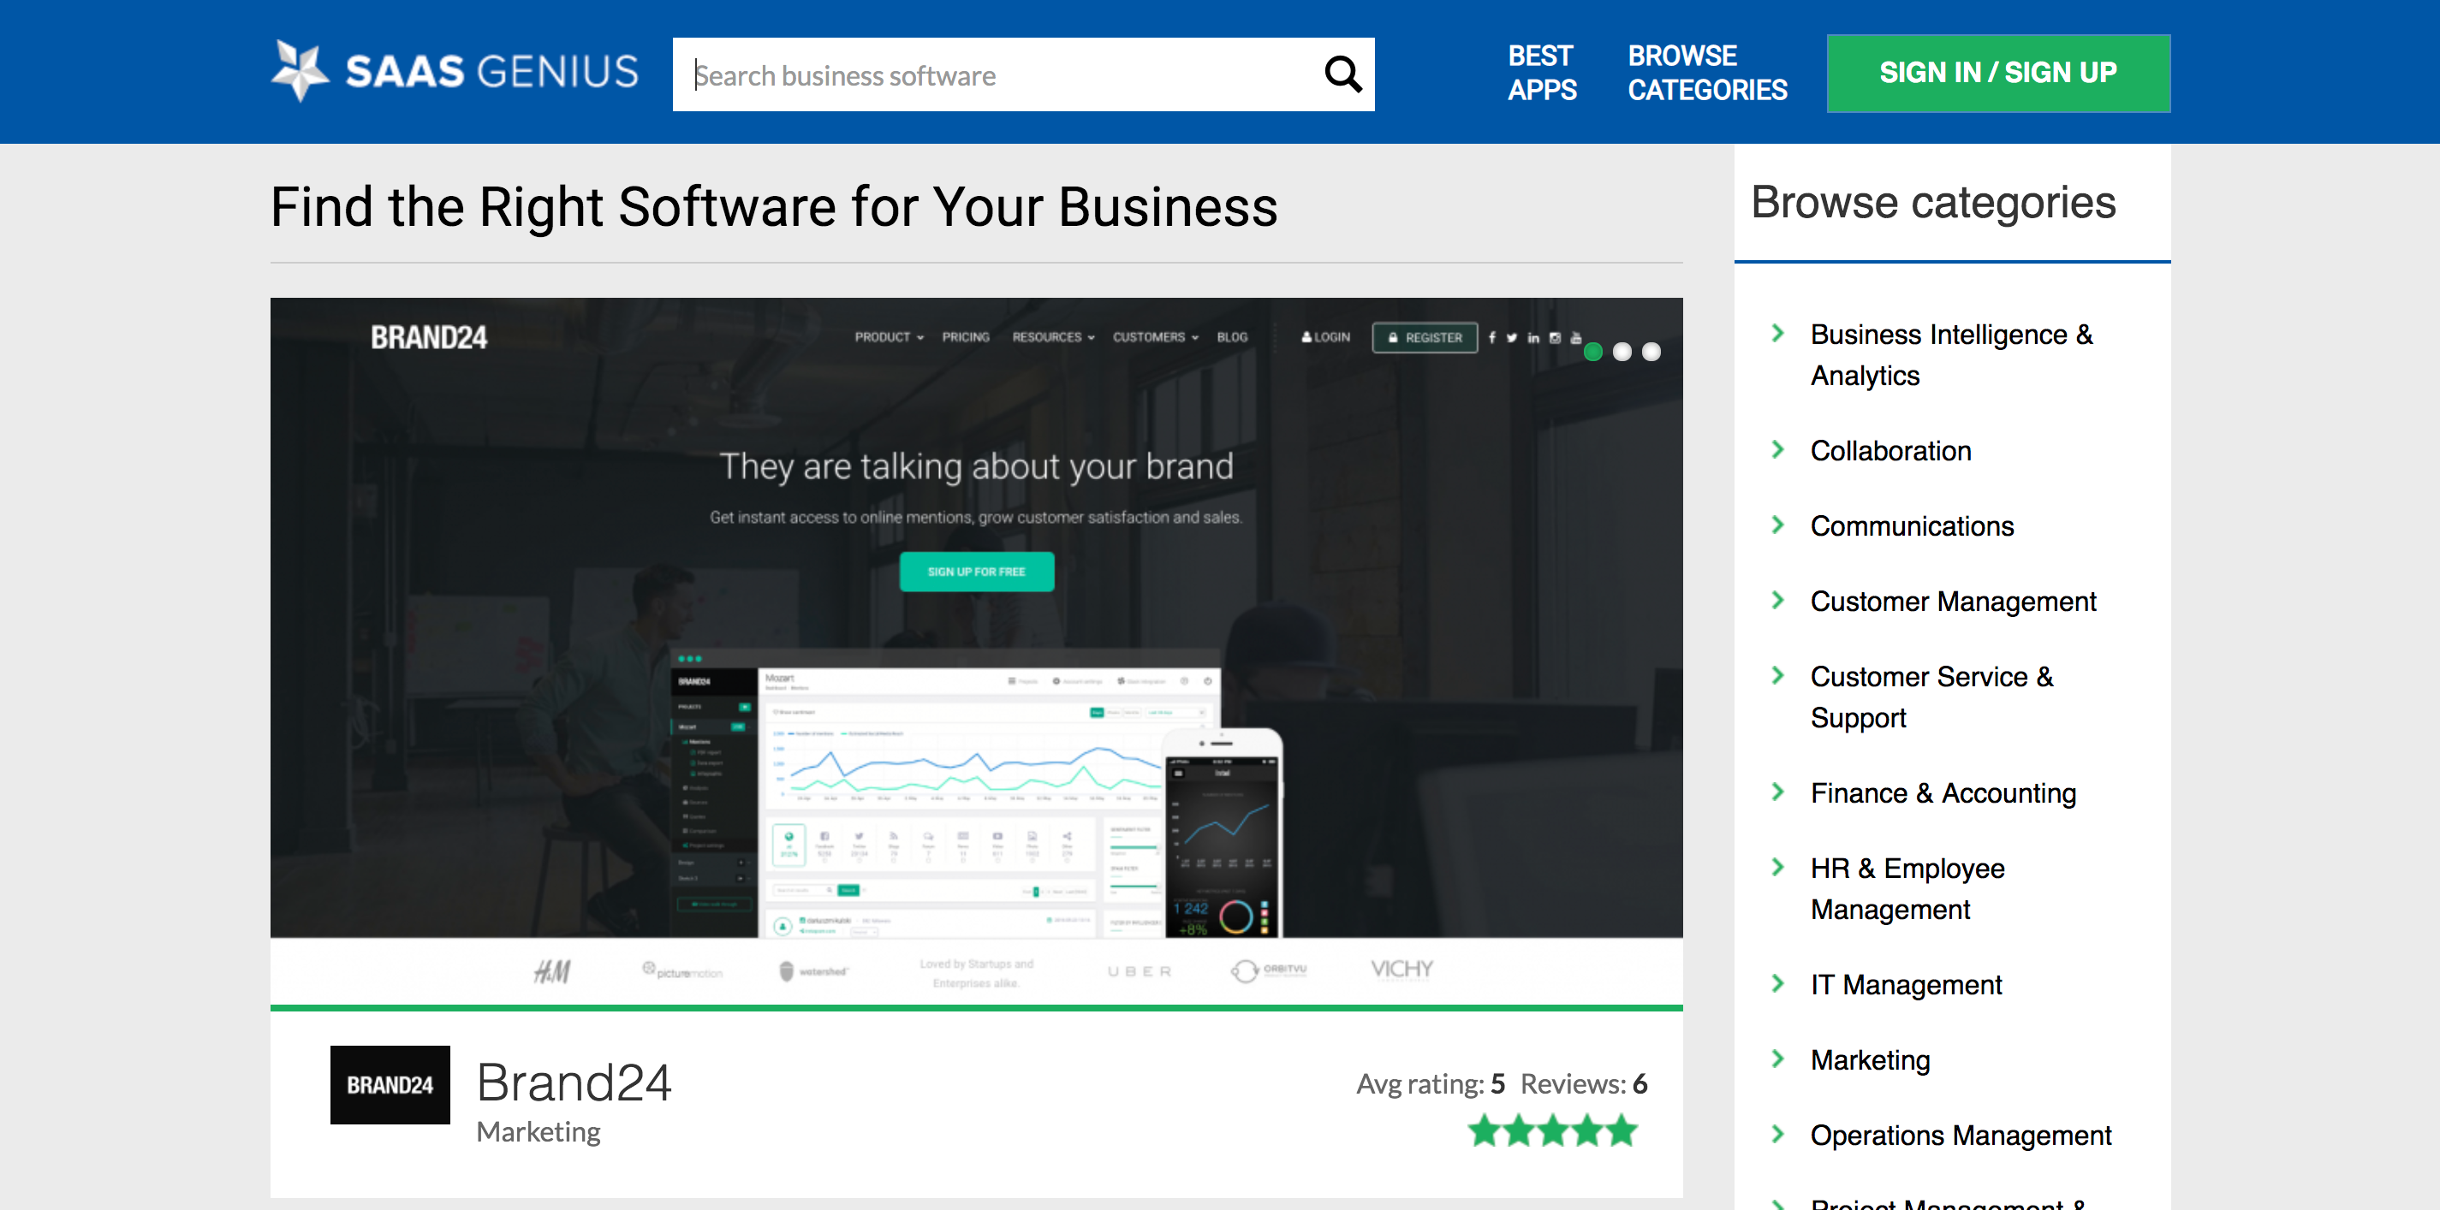Open the Marketing category in sidebar
Image resolution: width=2440 pixels, height=1210 pixels.
1870,1060
